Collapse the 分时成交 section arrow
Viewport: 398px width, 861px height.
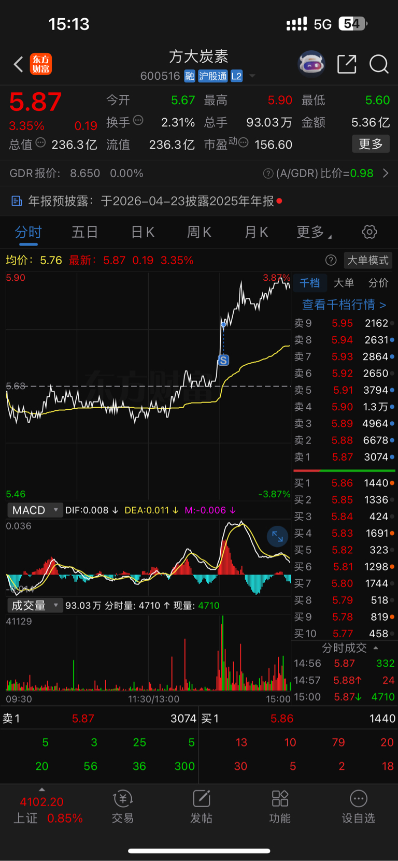pos(376,648)
